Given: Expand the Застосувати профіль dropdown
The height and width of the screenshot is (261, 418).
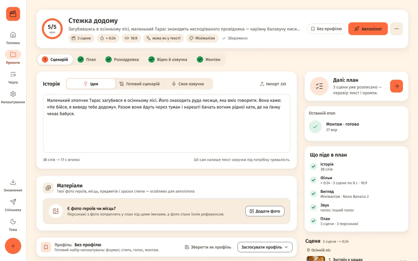Looking at the screenshot, I should click(x=265, y=247).
